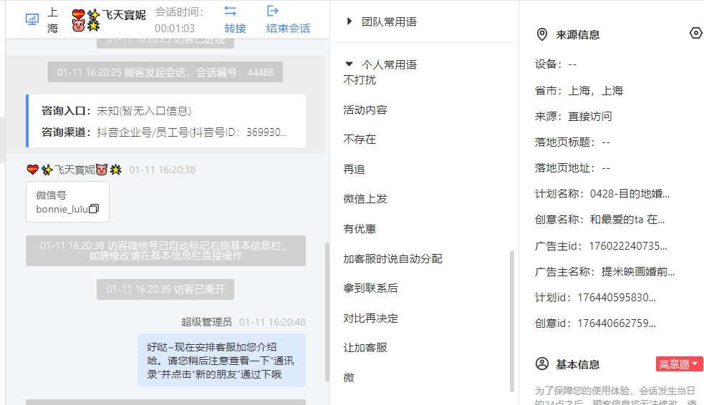Image resolution: width=704 pixels, height=405 pixels.
Task: Click 省市：上海，上海 row
Action: (579, 91)
